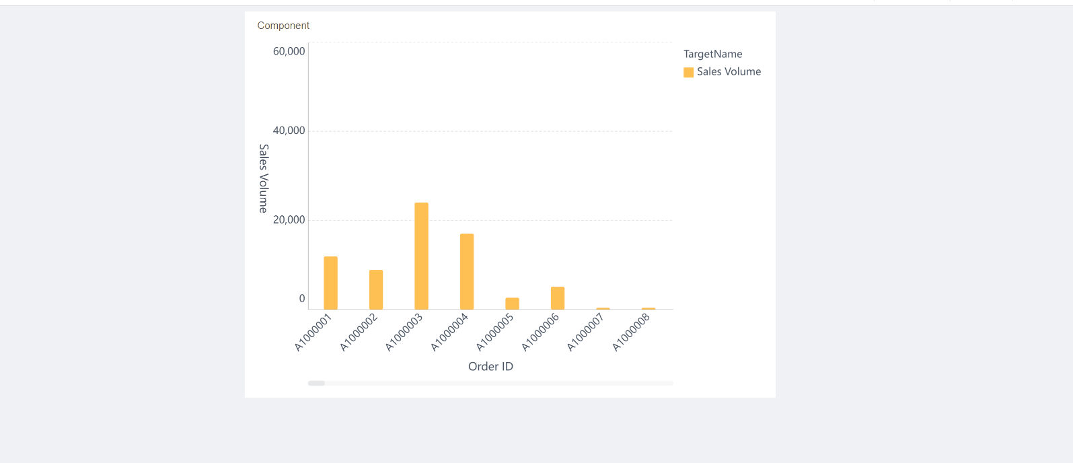Screen dimensions: 1073x463
Task: Click the TargetName legend header
Action: pos(712,54)
